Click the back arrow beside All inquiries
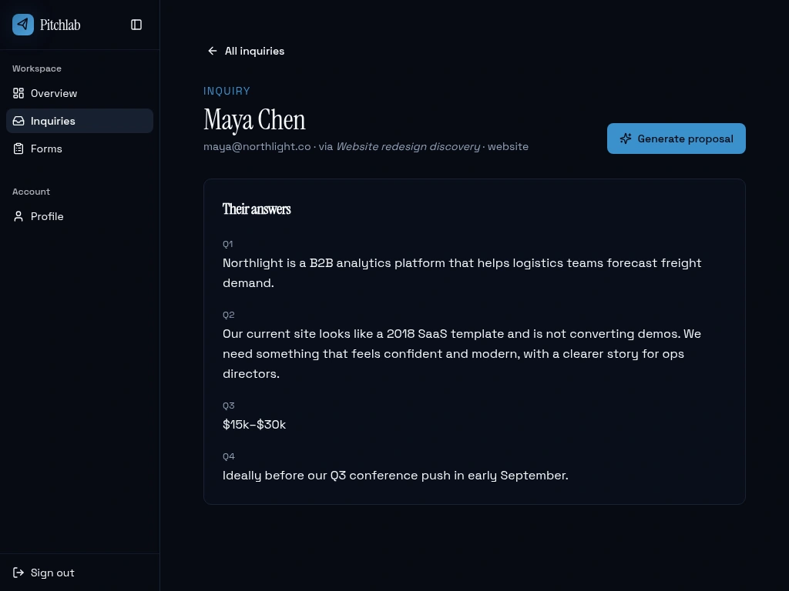The height and width of the screenshot is (591, 789). [x=213, y=51]
